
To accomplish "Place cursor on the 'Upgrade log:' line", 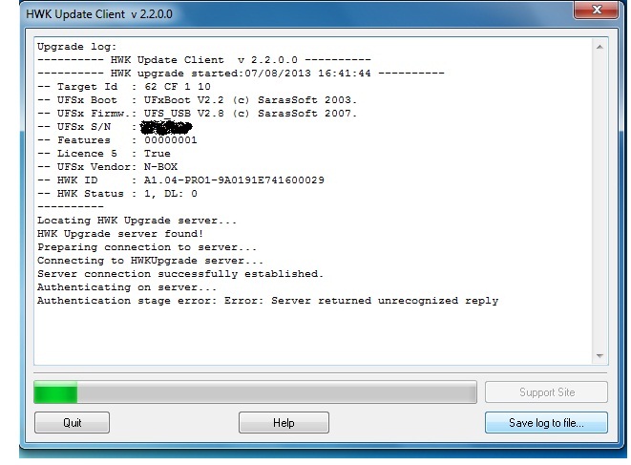I will (x=76, y=46).
